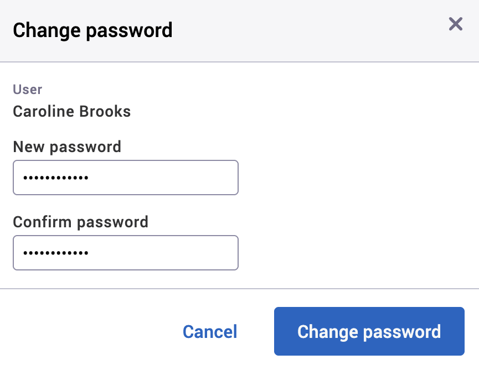Image resolution: width=479 pixels, height=370 pixels.
Task: Click the New password field label
Action: (x=67, y=147)
